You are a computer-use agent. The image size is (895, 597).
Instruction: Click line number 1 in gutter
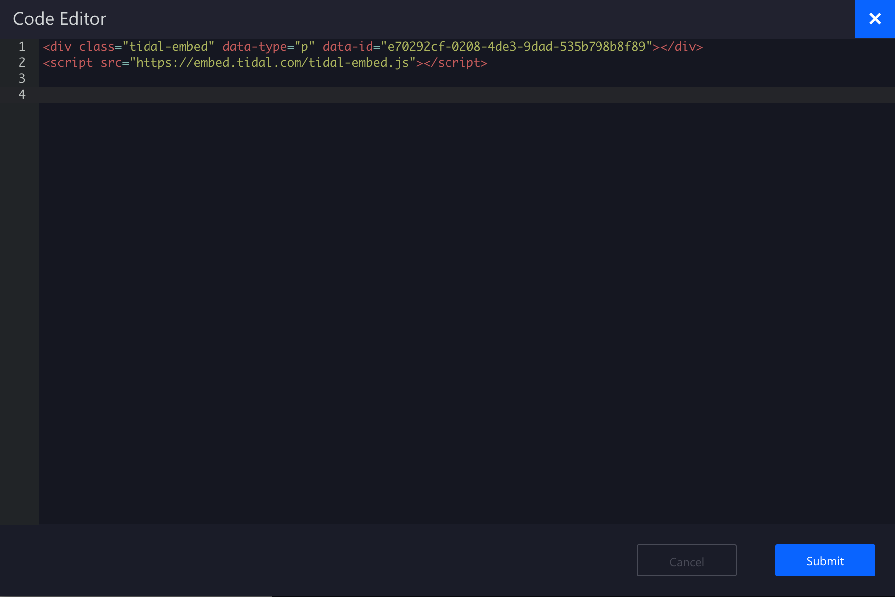(22, 47)
